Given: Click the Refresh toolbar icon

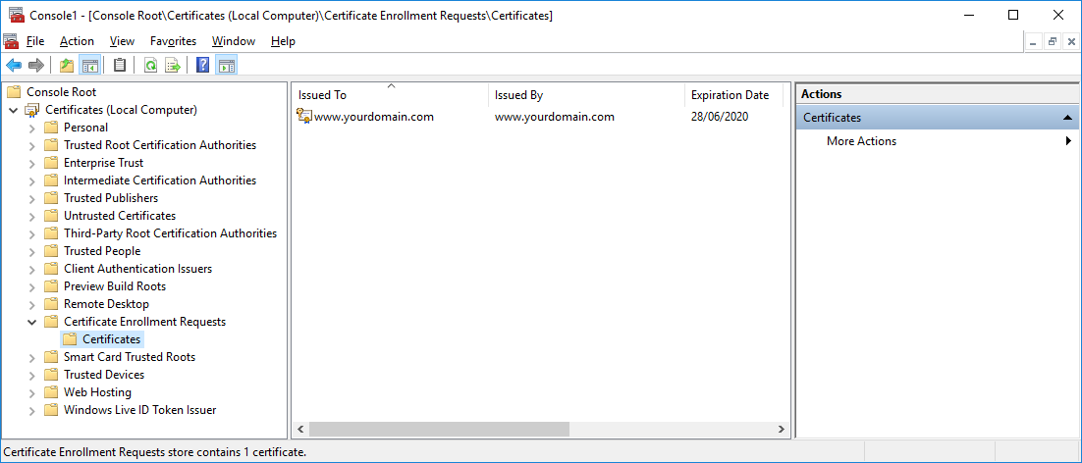Looking at the screenshot, I should (x=150, y=66).
